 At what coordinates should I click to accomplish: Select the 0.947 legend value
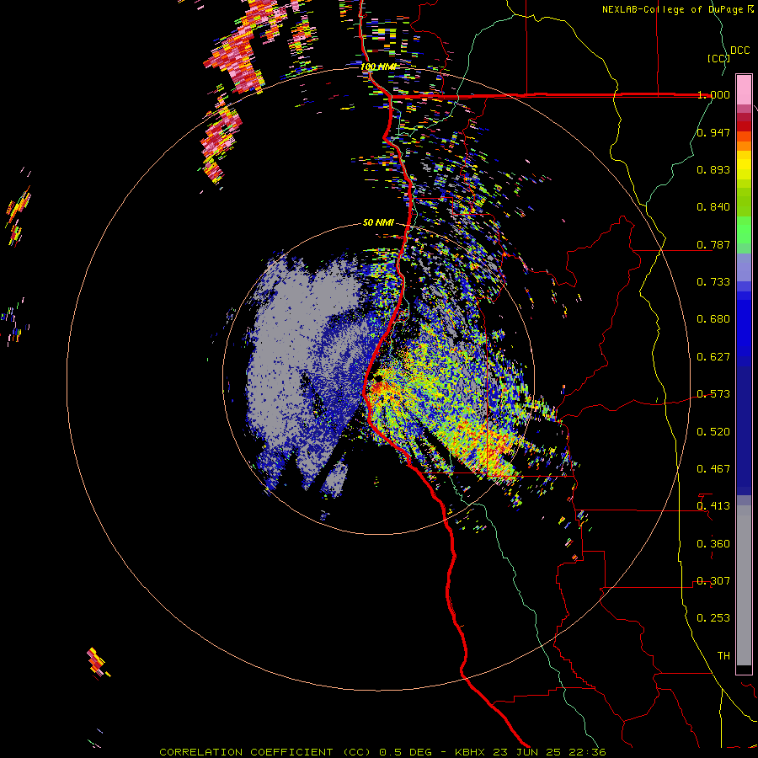(x=713, y=132)
